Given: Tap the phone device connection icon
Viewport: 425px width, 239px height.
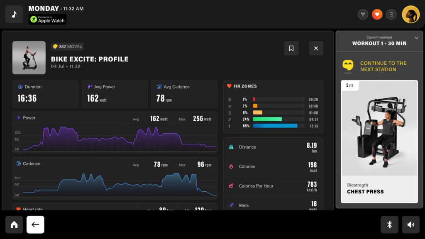Looking at the screenshot, I should [391, 15].
